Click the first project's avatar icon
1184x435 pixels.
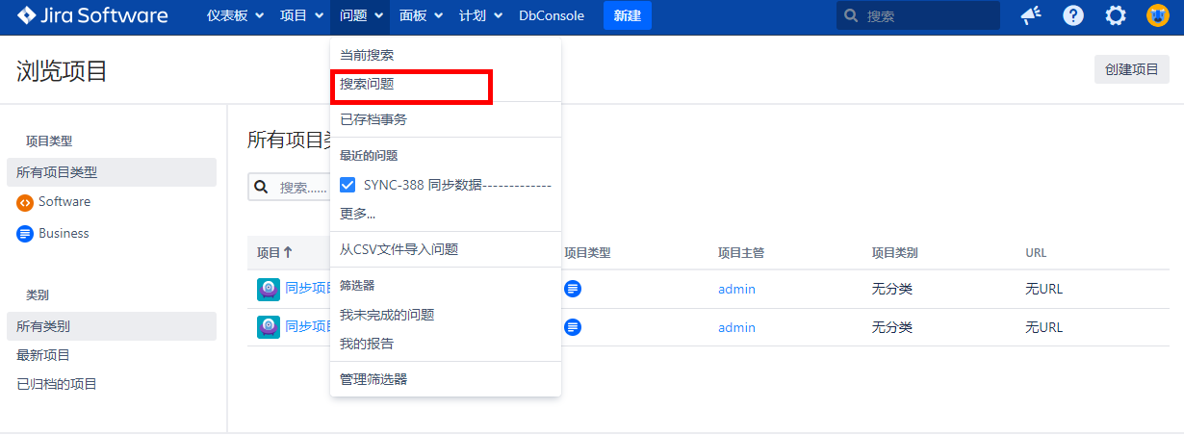tap(269, 289)
